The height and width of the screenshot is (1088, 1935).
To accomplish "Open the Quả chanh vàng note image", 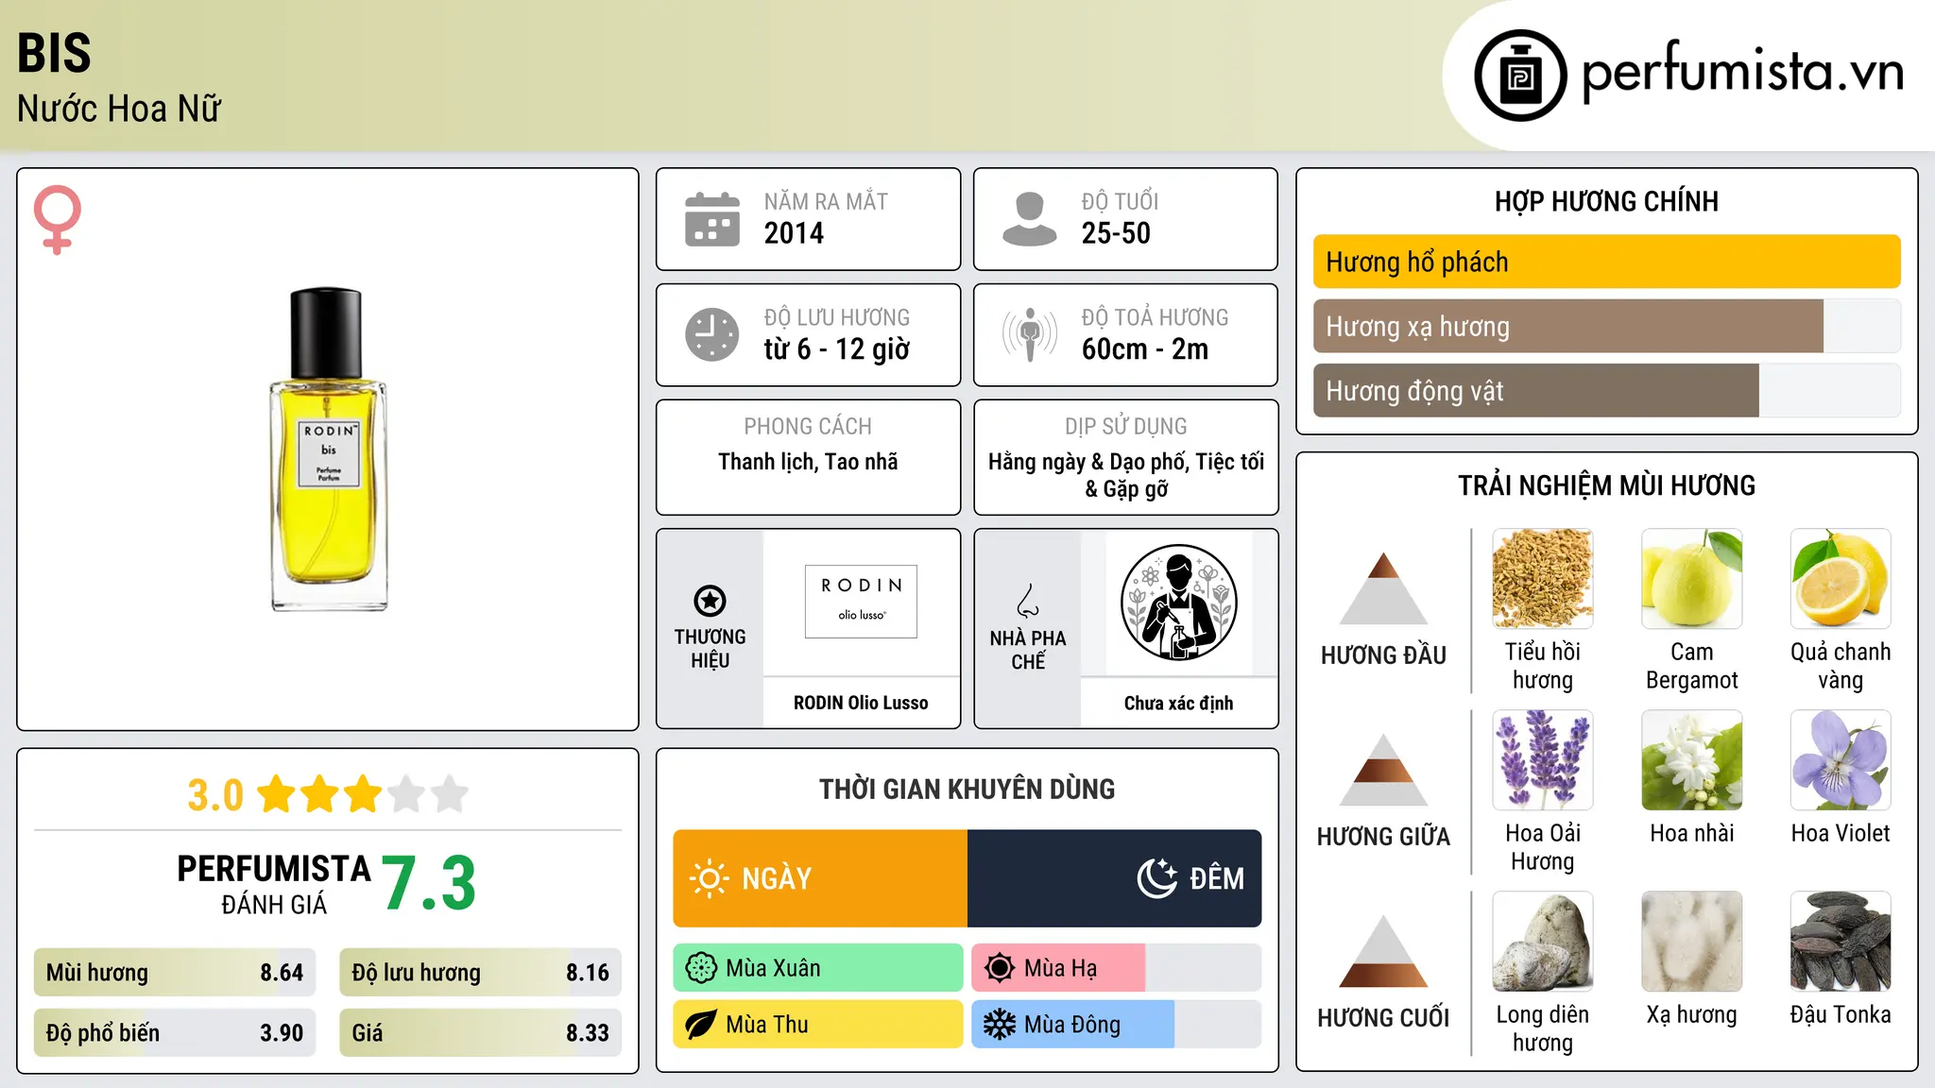I will 1841,578.
